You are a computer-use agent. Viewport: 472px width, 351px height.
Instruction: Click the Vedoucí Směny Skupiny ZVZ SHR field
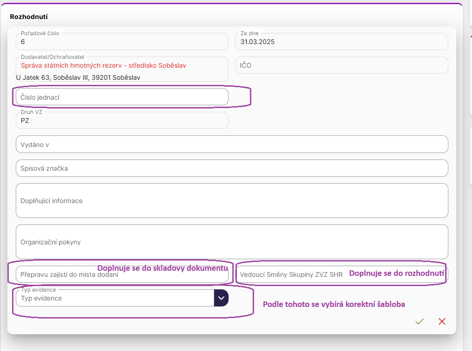coord(291,274)
